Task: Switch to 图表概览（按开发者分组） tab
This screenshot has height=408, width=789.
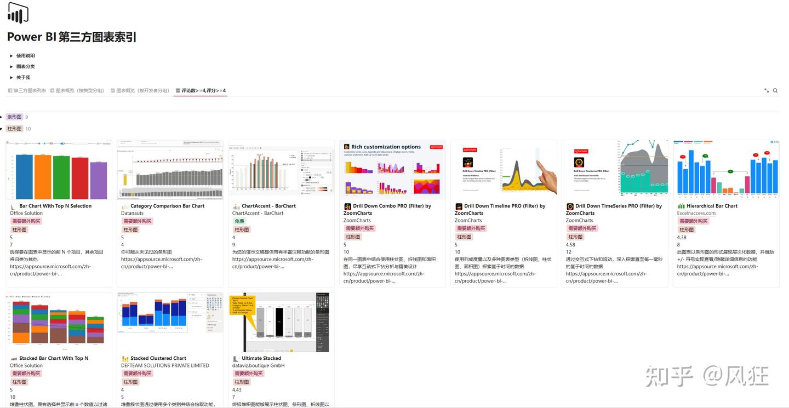Action: (140, 90)
